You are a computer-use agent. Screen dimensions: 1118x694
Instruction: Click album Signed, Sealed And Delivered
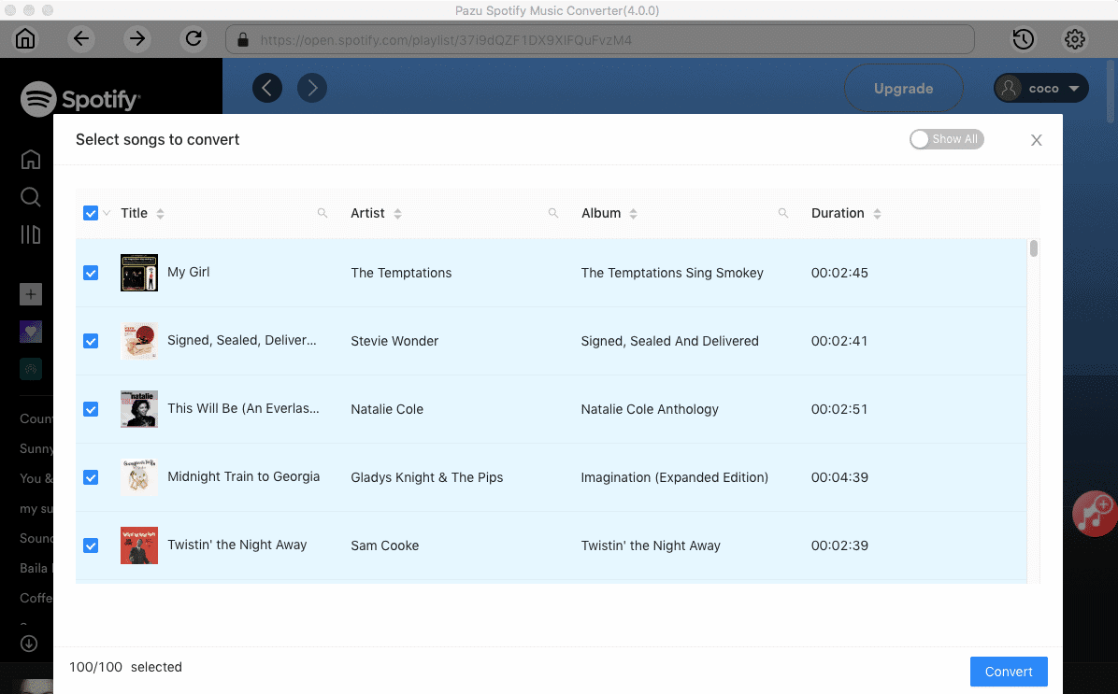coord(669,341)
